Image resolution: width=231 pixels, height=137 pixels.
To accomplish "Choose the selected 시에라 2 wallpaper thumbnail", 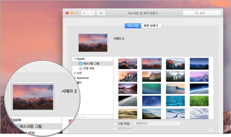I will [x=151, y=64].
